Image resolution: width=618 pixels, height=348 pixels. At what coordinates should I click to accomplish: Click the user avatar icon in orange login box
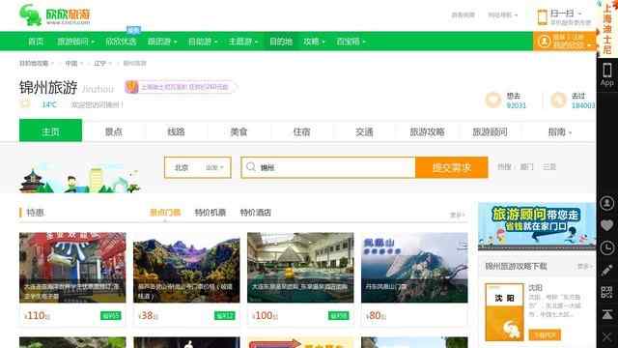pyautogui.click(x=545, y=41)
